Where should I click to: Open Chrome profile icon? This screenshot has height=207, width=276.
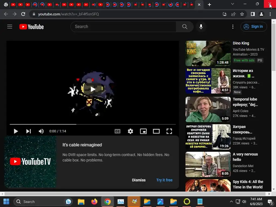click(261, 14)
